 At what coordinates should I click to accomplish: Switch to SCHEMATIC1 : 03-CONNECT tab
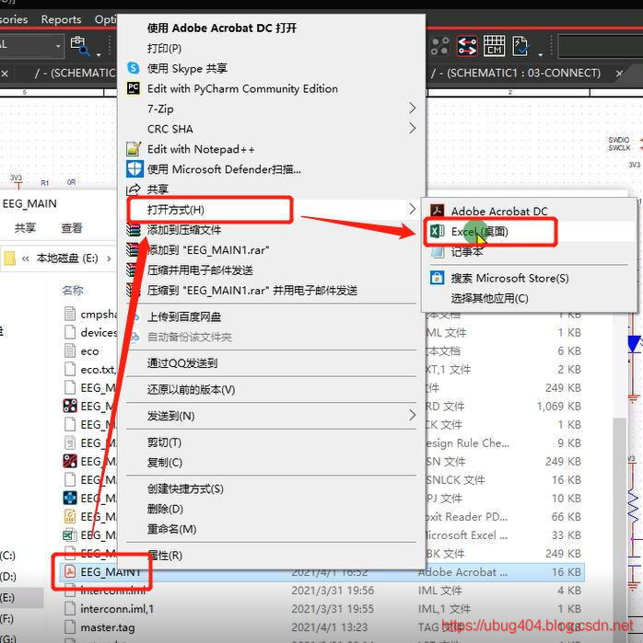coord(516,73)
